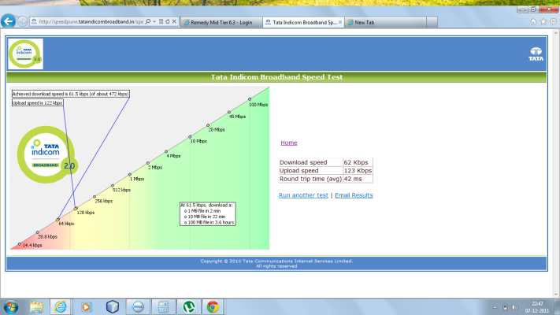Switch to New Tab
The image size is (560, 315).
point(385,22)
